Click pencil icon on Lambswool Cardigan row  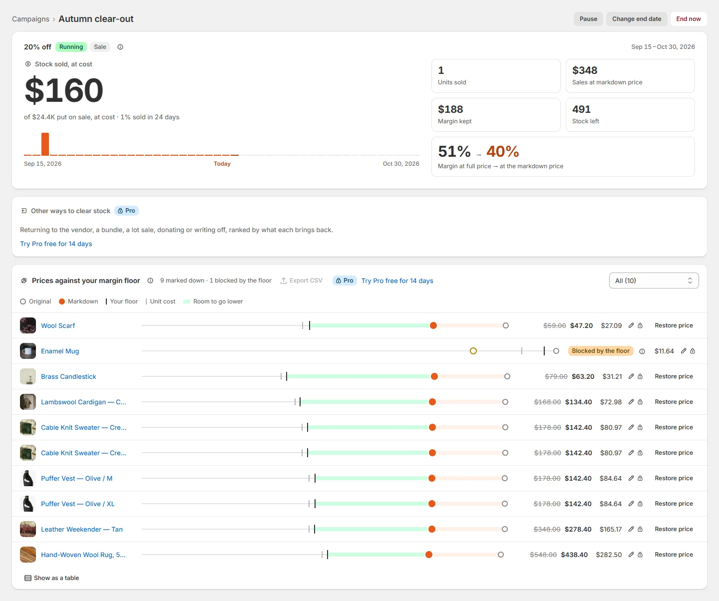pos(631,402)
